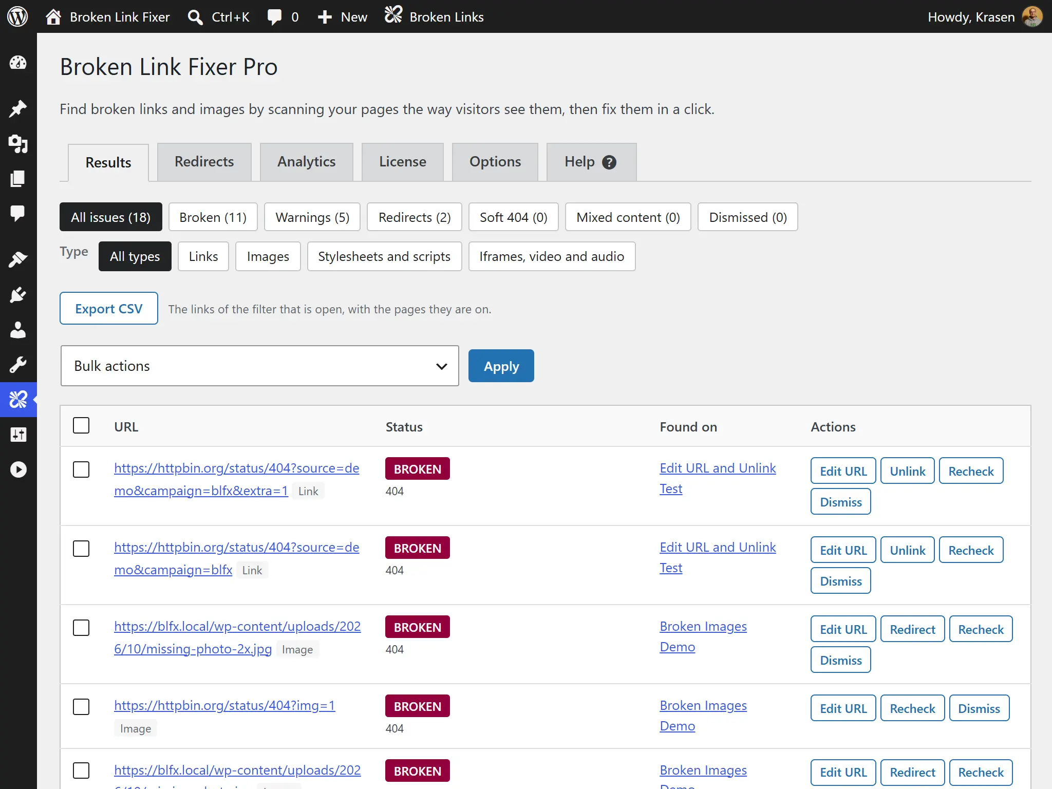The height and width of the screenshot is (789, 1052).
Task: Unlink the extra=1 httpbin link
Action: tap(908, 471)
